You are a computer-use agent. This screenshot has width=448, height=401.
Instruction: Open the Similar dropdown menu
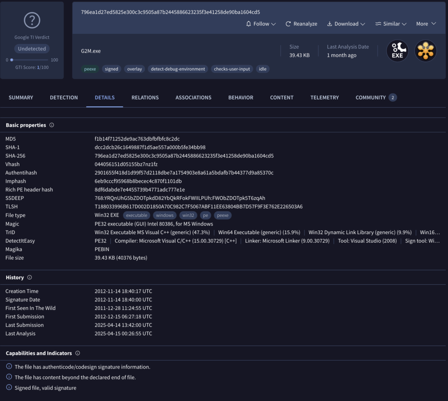pyautogui.click(x=391, y=24)
